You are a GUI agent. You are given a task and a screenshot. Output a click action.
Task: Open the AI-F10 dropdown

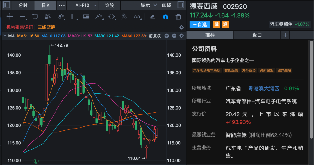[85, 5]
